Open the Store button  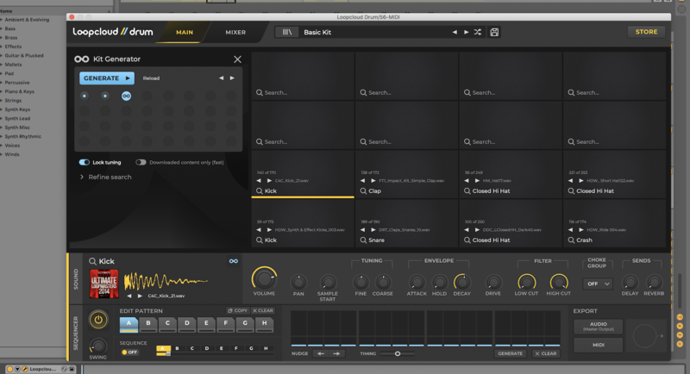(x=645, y=32)
